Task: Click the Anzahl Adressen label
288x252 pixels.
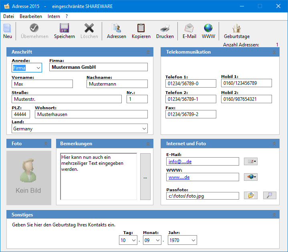Action: (241, 45)
